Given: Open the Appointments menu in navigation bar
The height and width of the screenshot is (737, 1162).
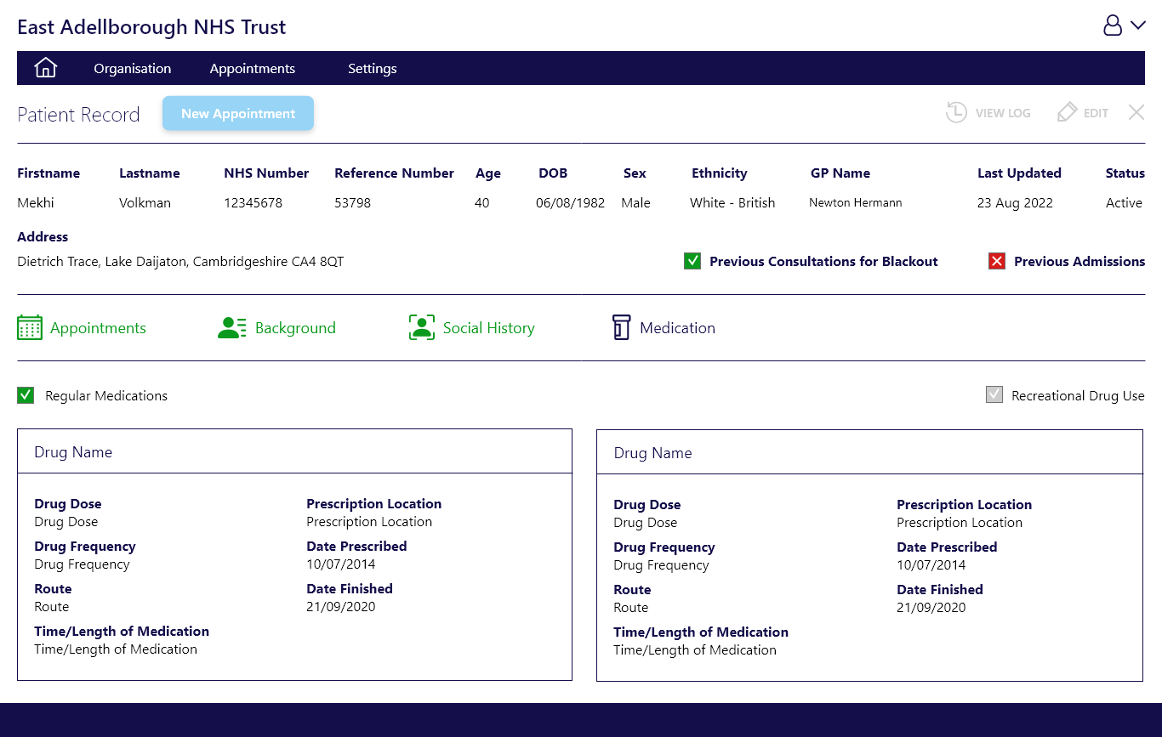Looking at the screenshot, I should (253, 69).
